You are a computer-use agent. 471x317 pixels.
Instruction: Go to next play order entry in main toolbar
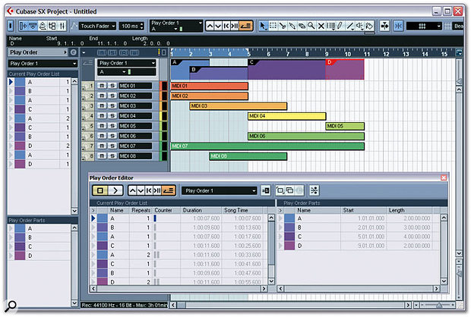(218, 26)
